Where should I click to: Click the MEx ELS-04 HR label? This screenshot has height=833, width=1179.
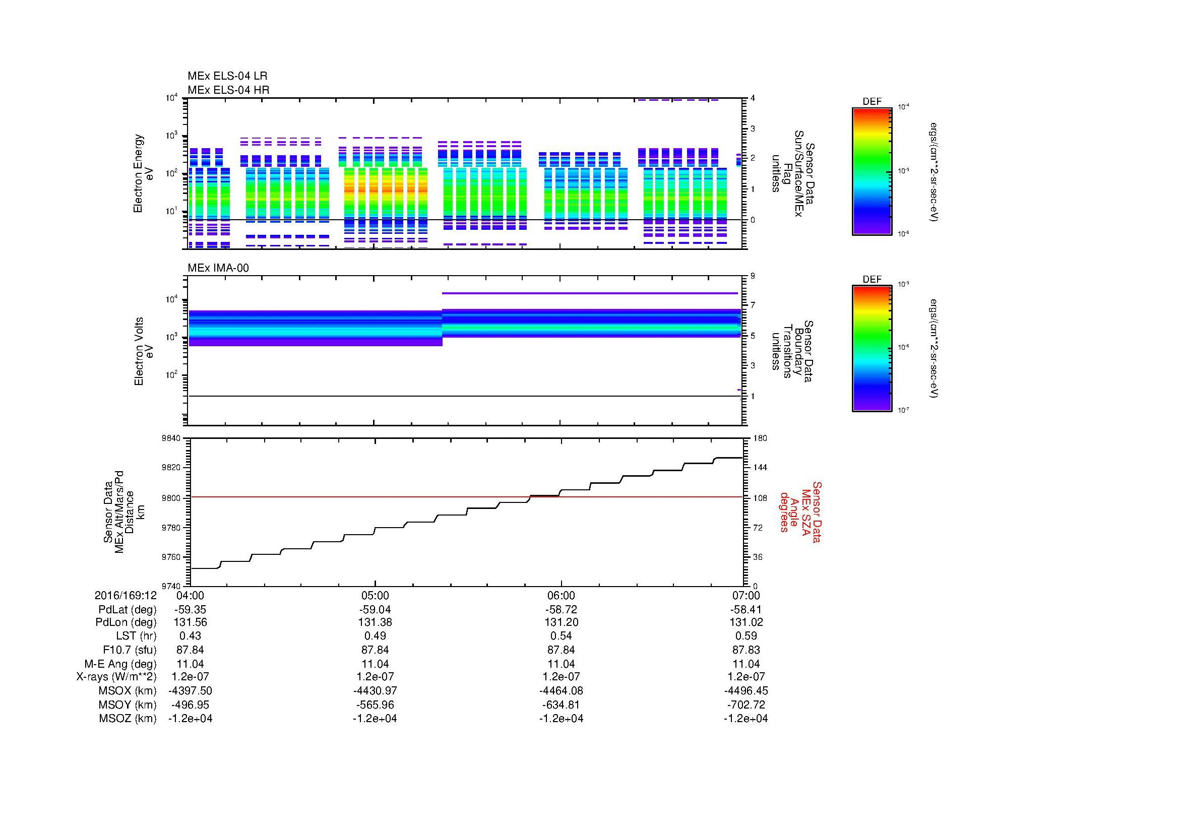point(228,90)
